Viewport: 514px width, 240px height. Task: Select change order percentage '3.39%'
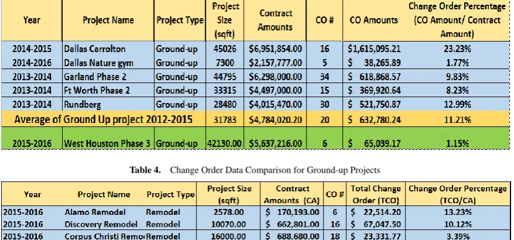[x=458, y=236]
